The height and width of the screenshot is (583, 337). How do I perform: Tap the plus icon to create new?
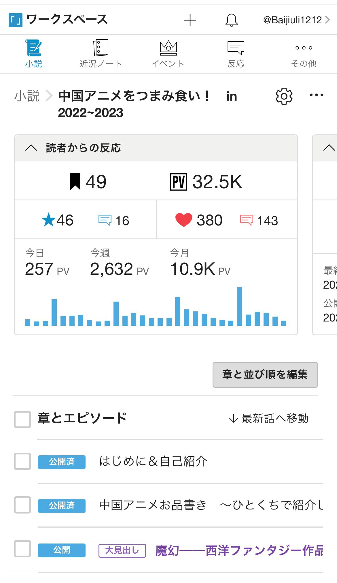(190, 20)
